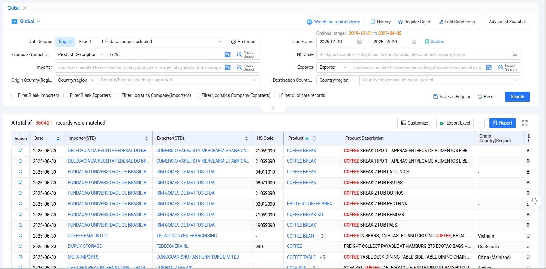Open the Product Description type dropdown
This screenshot has width=546, height=269.
81,54
